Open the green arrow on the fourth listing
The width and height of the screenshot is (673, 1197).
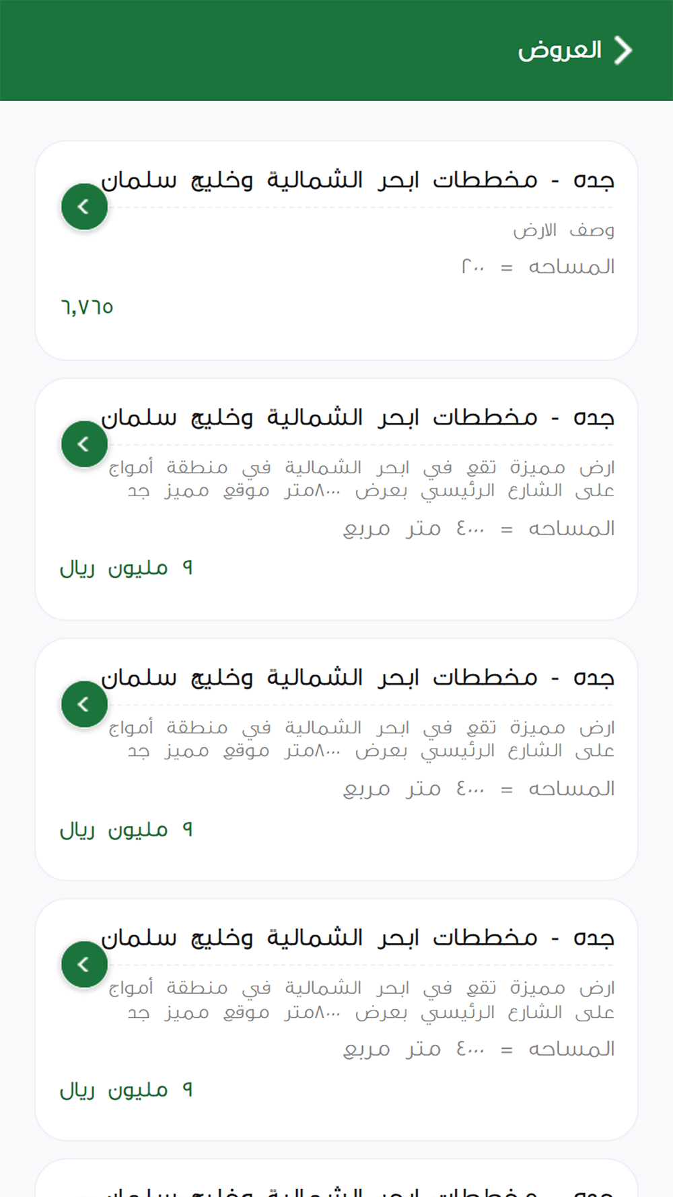pyautogui.click(x=84, y=965)
